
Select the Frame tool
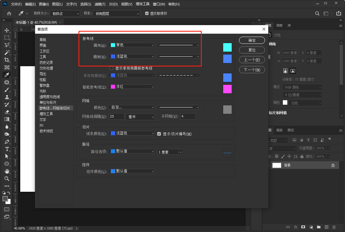pyautogui.click(x=7, y=67)
